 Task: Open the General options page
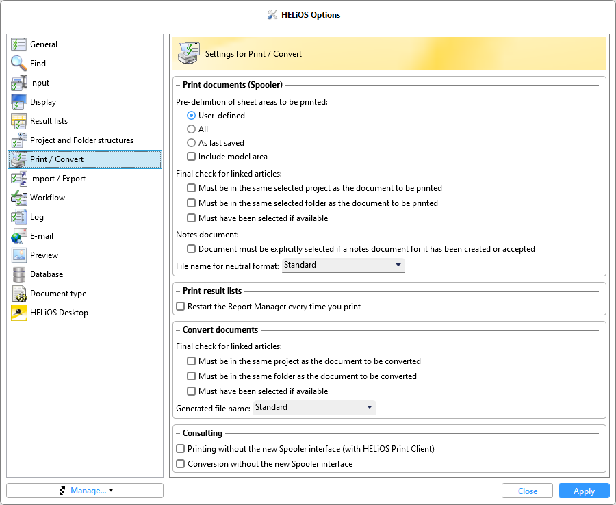85,44
